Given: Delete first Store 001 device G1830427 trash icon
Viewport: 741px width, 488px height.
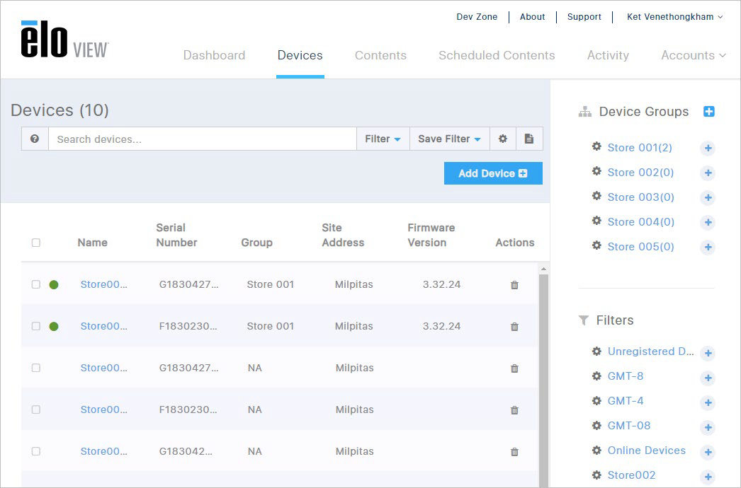Looking at the screenshot, I should (x=514, y=284).
